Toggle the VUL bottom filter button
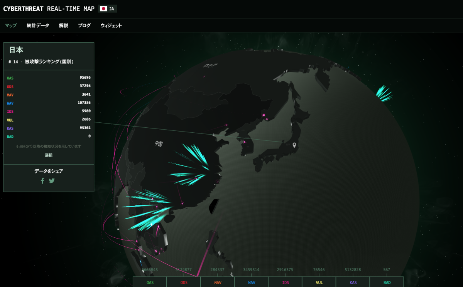The image size is (463, 287). 319,282
